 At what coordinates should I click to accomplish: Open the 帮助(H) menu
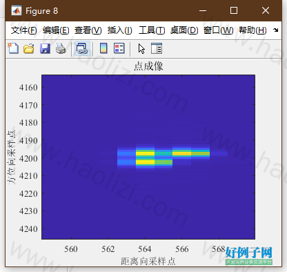(x=253, y=30)
